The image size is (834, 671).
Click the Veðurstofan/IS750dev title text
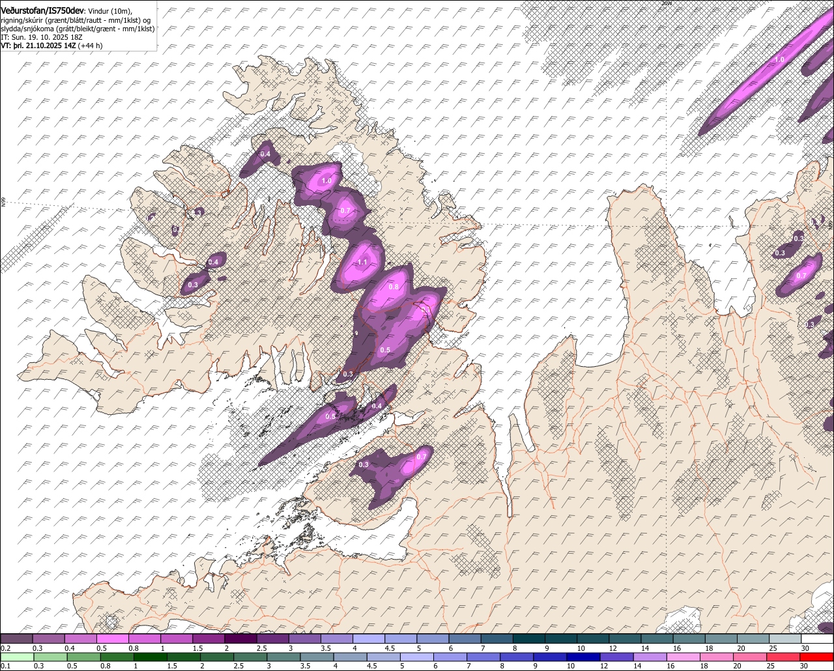43,10
